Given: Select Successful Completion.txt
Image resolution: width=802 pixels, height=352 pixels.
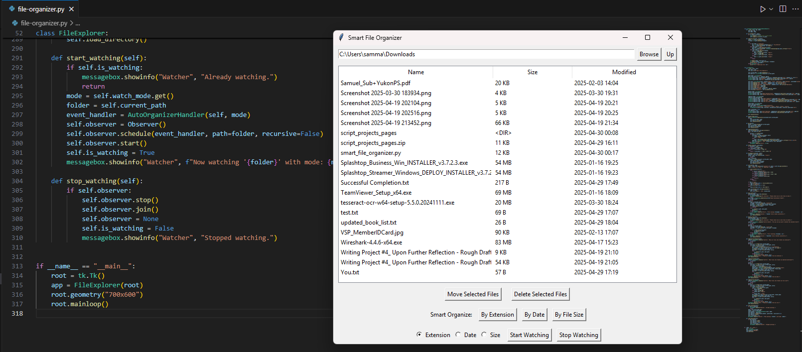Looking at the screenshot, I should click(507, 183).
